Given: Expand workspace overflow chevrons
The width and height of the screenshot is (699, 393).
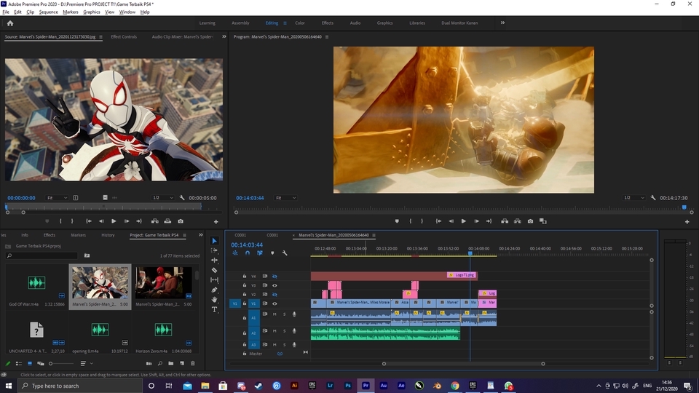Looking at the screenshot, I should point(502,23).
